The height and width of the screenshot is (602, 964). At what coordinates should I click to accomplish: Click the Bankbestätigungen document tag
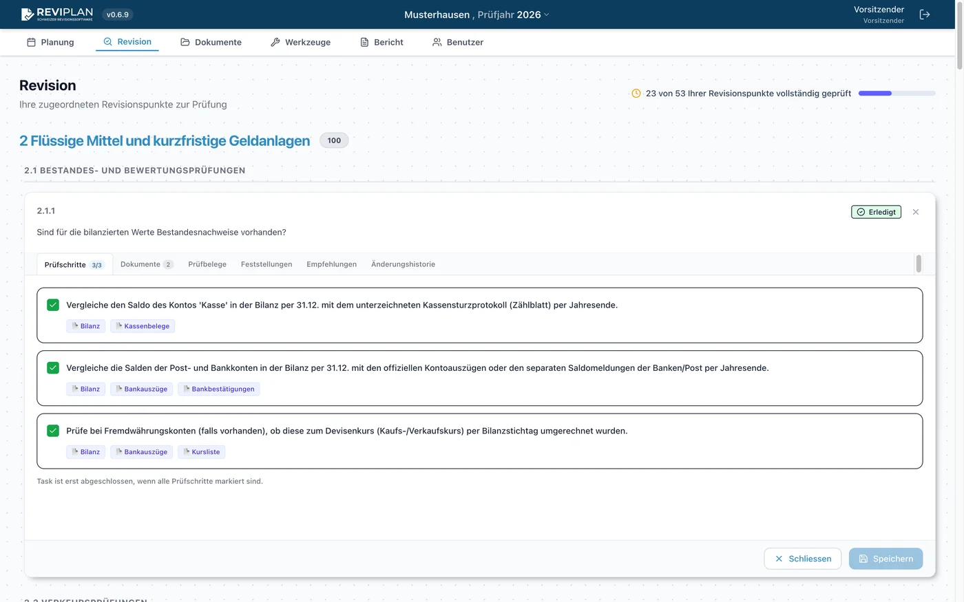pyautogui.click(x=218, y=389)
